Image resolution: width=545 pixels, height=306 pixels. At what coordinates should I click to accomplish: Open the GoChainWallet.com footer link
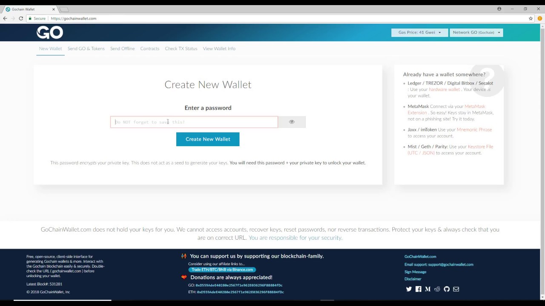pyautogui.click(x=420, y=257)
